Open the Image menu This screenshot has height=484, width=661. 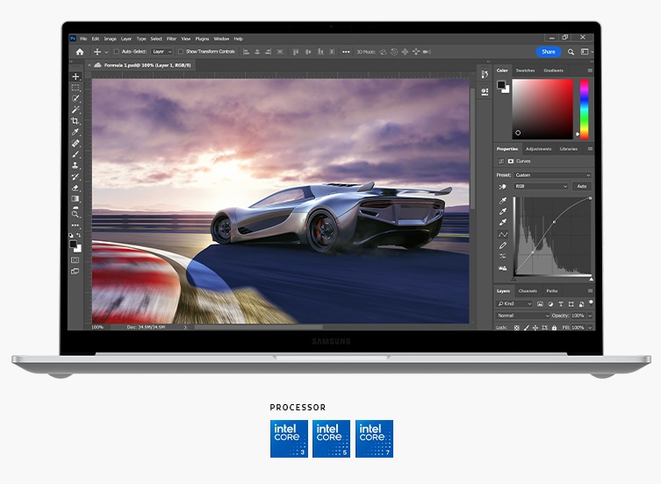tap(110, 39)
